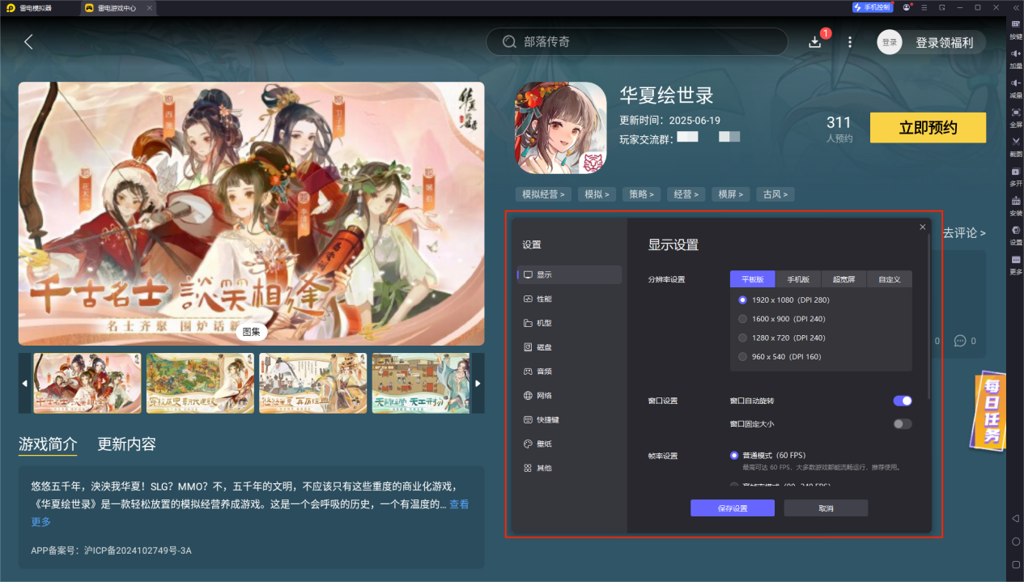Tap the Android back triangle button
Viewport: 1024px width, 582px height.
click(1016, 518)
